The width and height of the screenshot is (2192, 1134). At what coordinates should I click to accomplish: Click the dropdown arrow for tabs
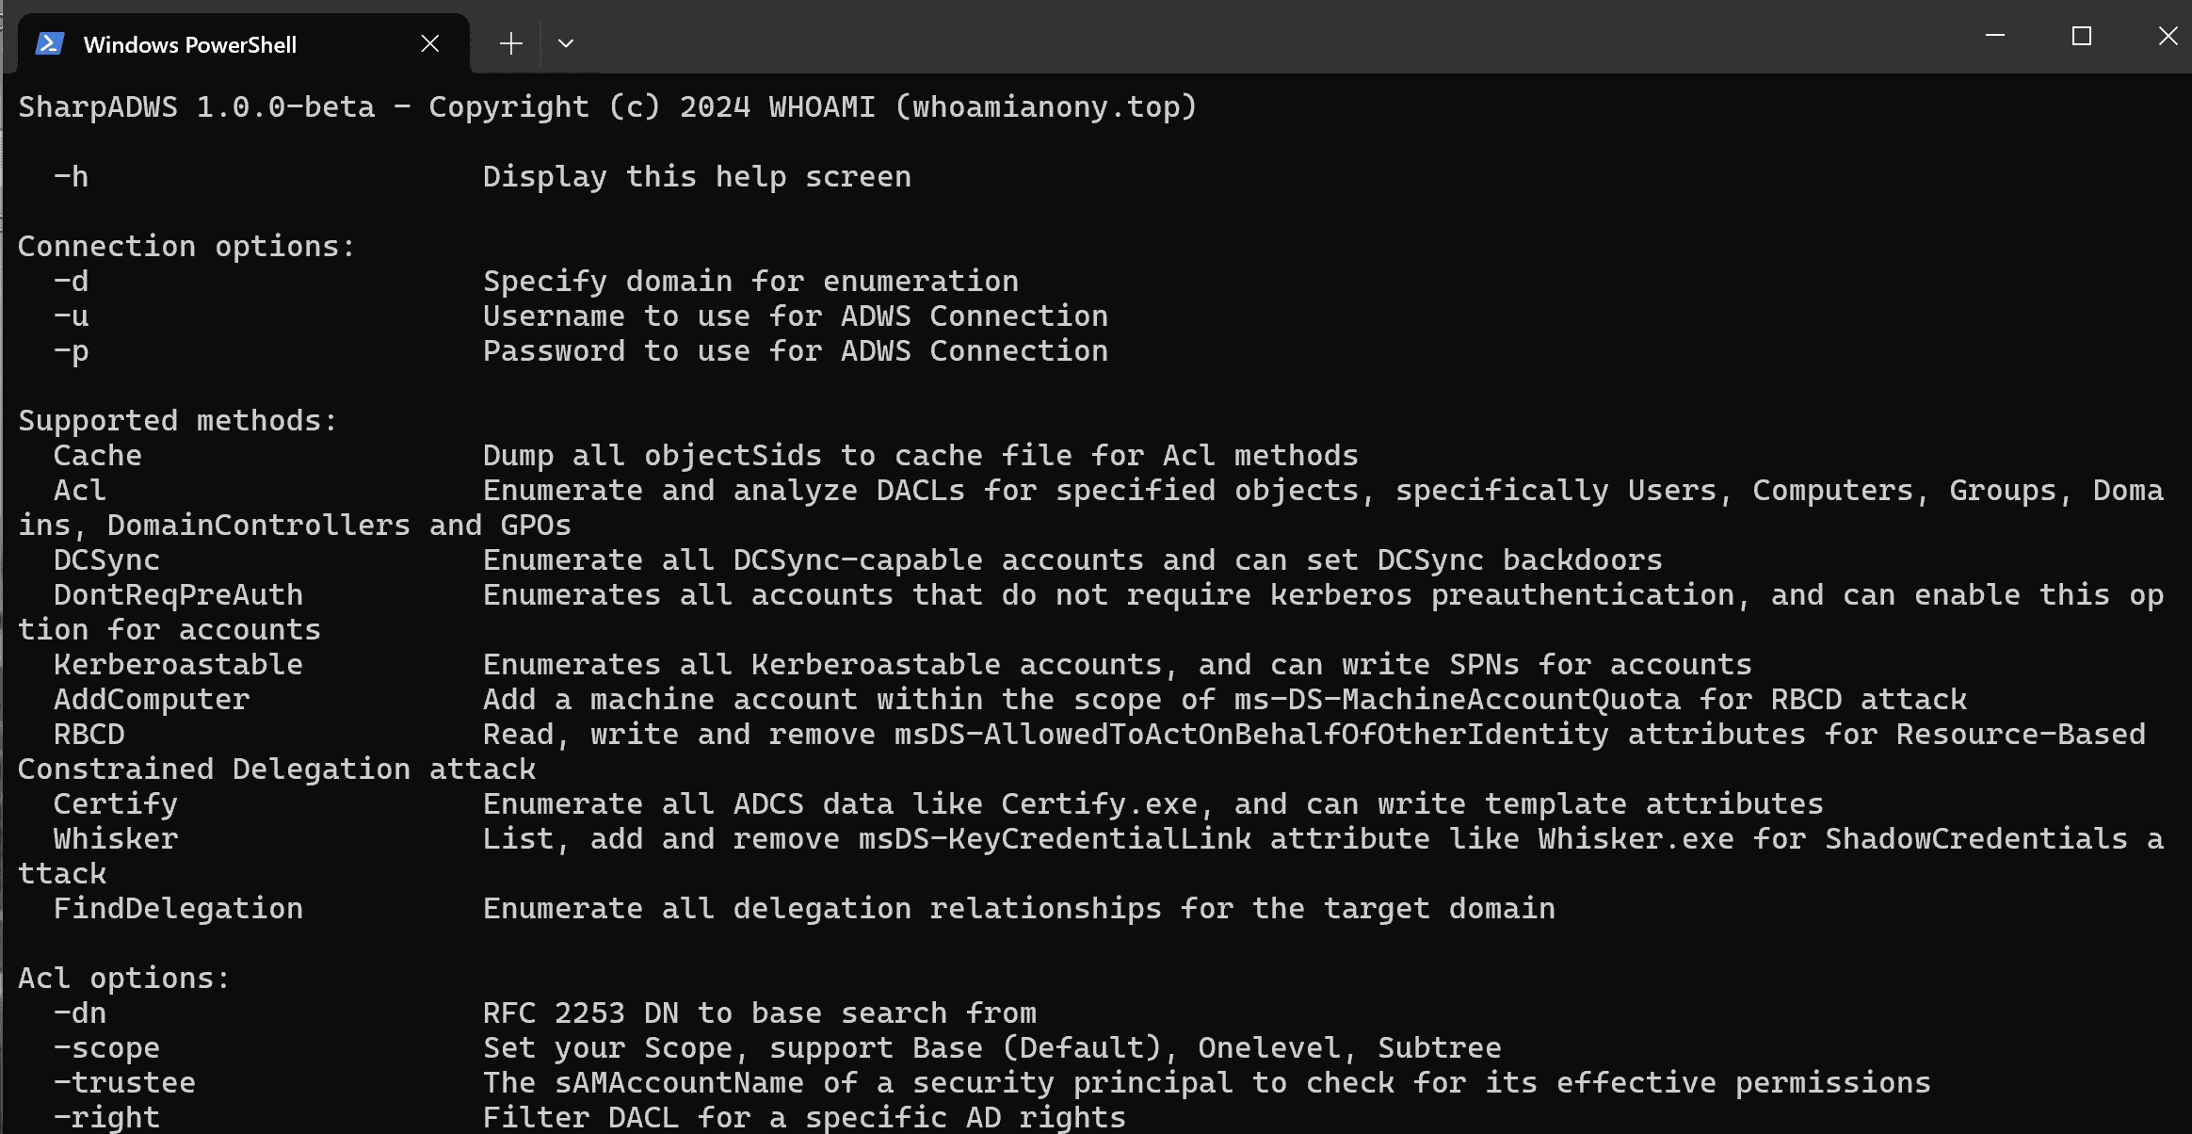(565, 42)
